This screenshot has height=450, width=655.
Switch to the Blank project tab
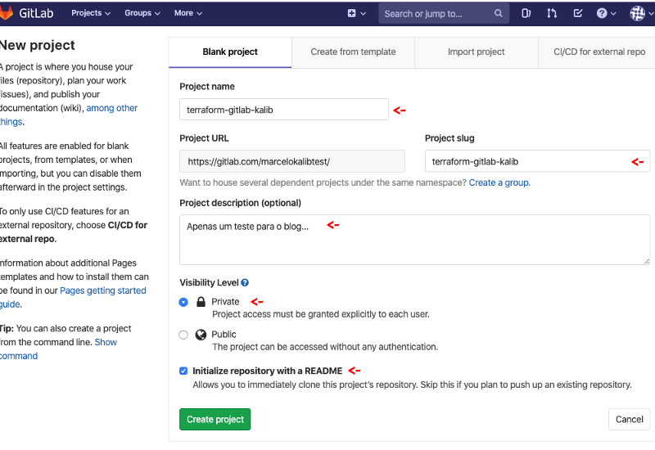[230, 52]
